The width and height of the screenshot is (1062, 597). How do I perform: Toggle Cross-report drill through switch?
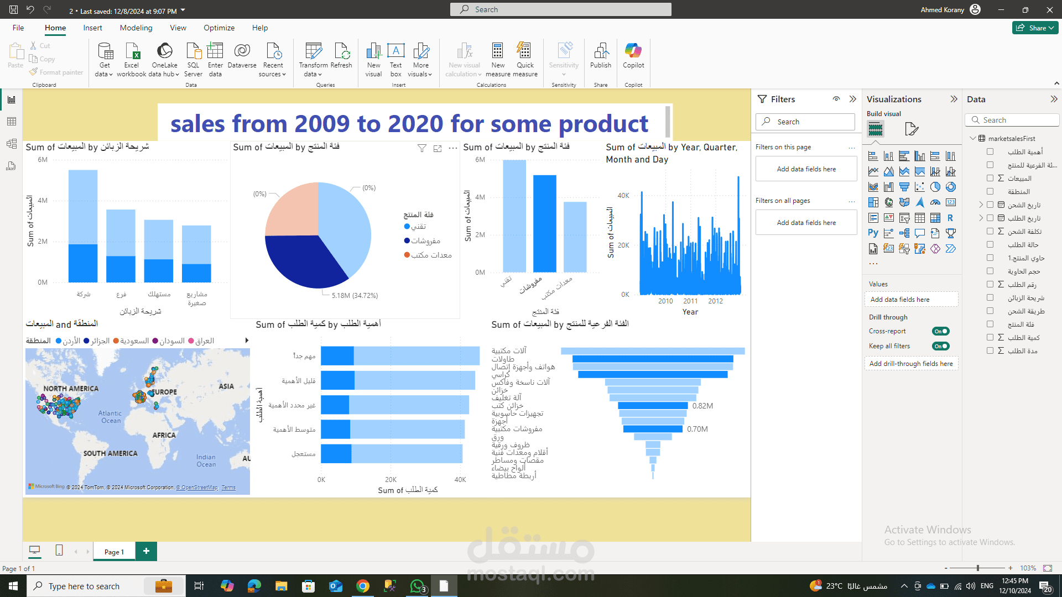tap(940, 331)
